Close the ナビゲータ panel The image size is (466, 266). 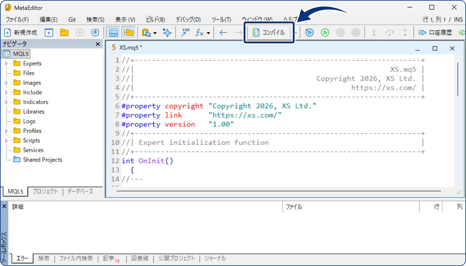[98, 44]
